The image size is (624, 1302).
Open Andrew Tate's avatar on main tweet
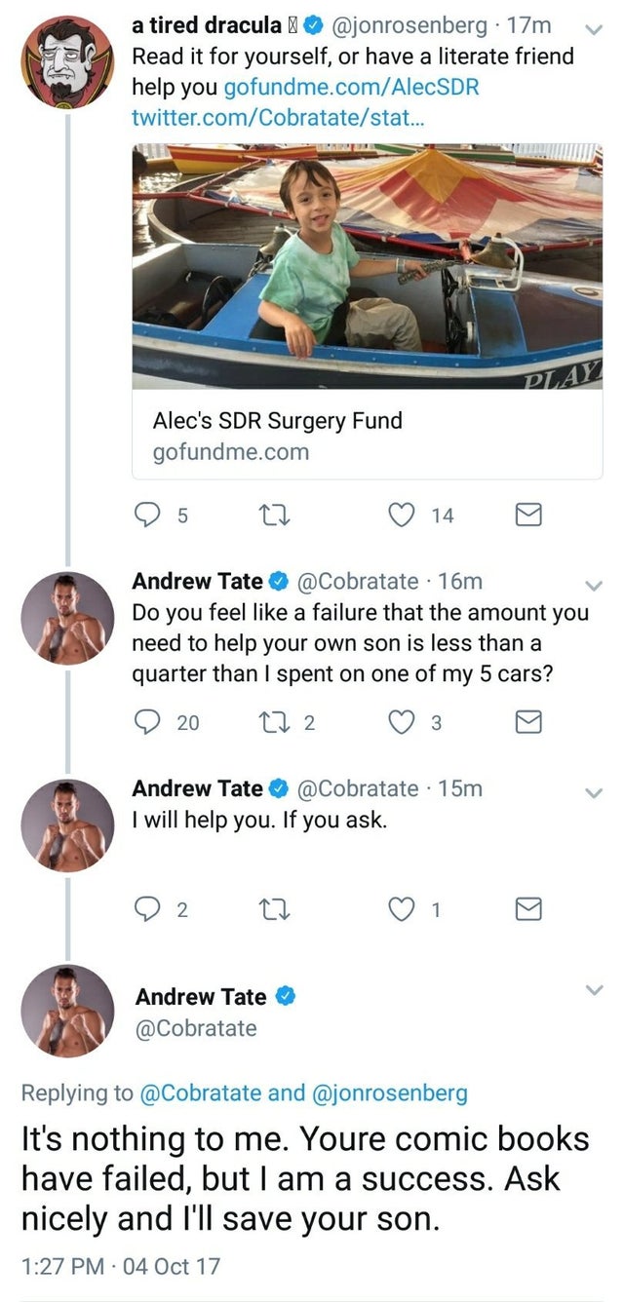point(67,1011)
